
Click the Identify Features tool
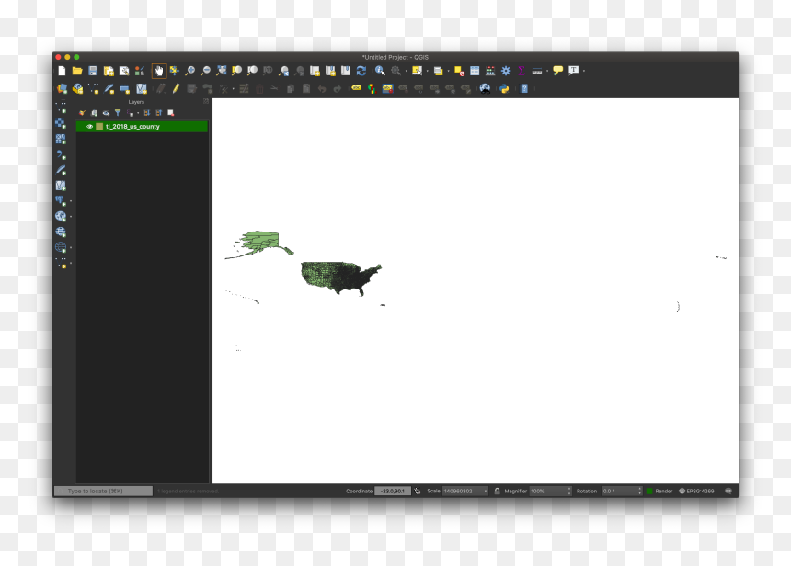[380, 71]
